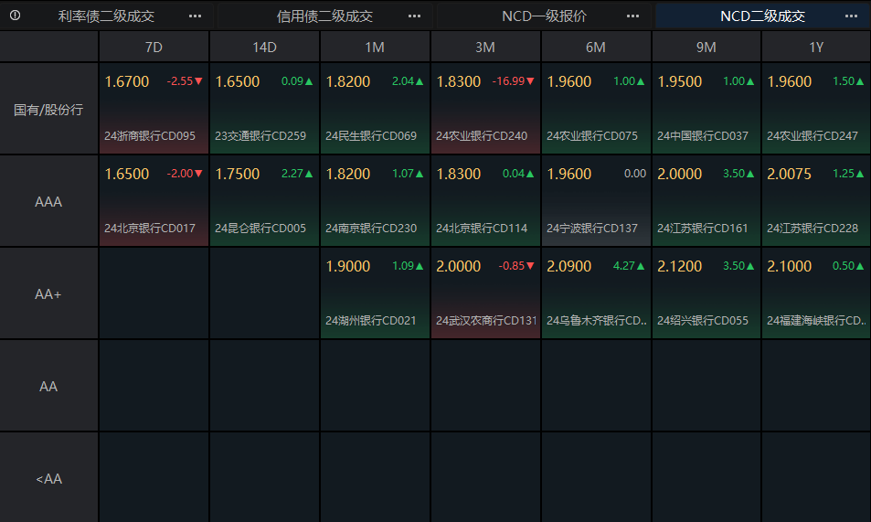Switch to the 信用债二级成交 tab

325,16
